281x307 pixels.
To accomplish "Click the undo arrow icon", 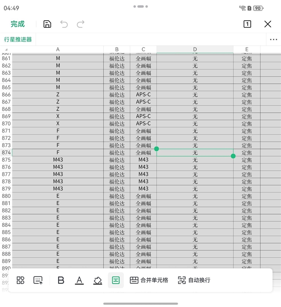I will [64, 24].
